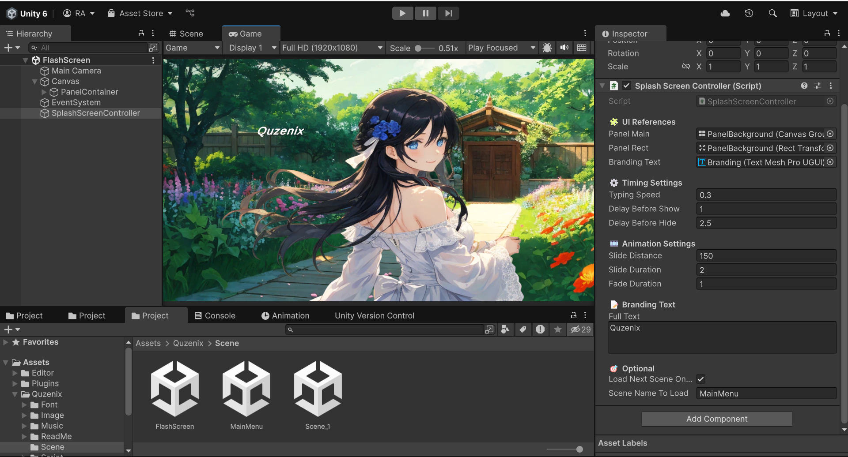The image size is (848, 457).
Task: Open the Game view mode dropdown
Action: 192,48
